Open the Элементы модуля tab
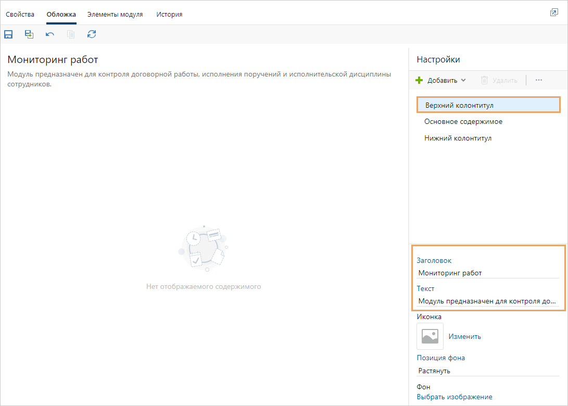The width and height of the screenshot is (568, 406). point(115,14)
